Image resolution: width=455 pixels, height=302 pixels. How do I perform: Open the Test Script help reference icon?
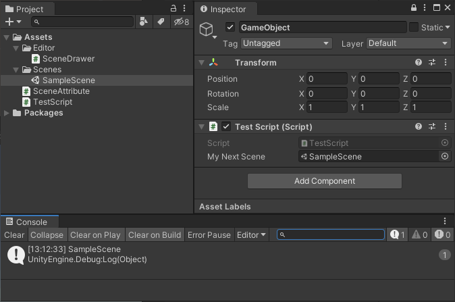(x=418, y=126)
